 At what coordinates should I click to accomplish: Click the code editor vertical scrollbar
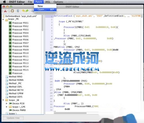click(x=142, y=16)
